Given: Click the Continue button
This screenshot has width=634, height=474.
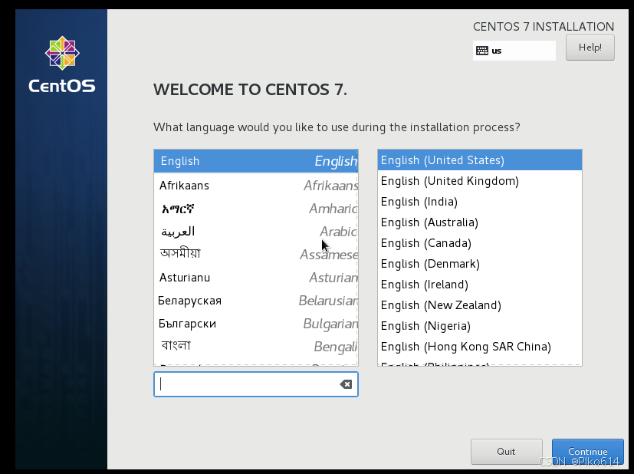Looking at the screenshot, I should [x=587, y=451].
